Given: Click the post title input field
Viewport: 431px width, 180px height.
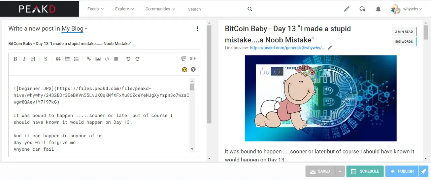Looking at the screenshot, I should coord(104,44).
